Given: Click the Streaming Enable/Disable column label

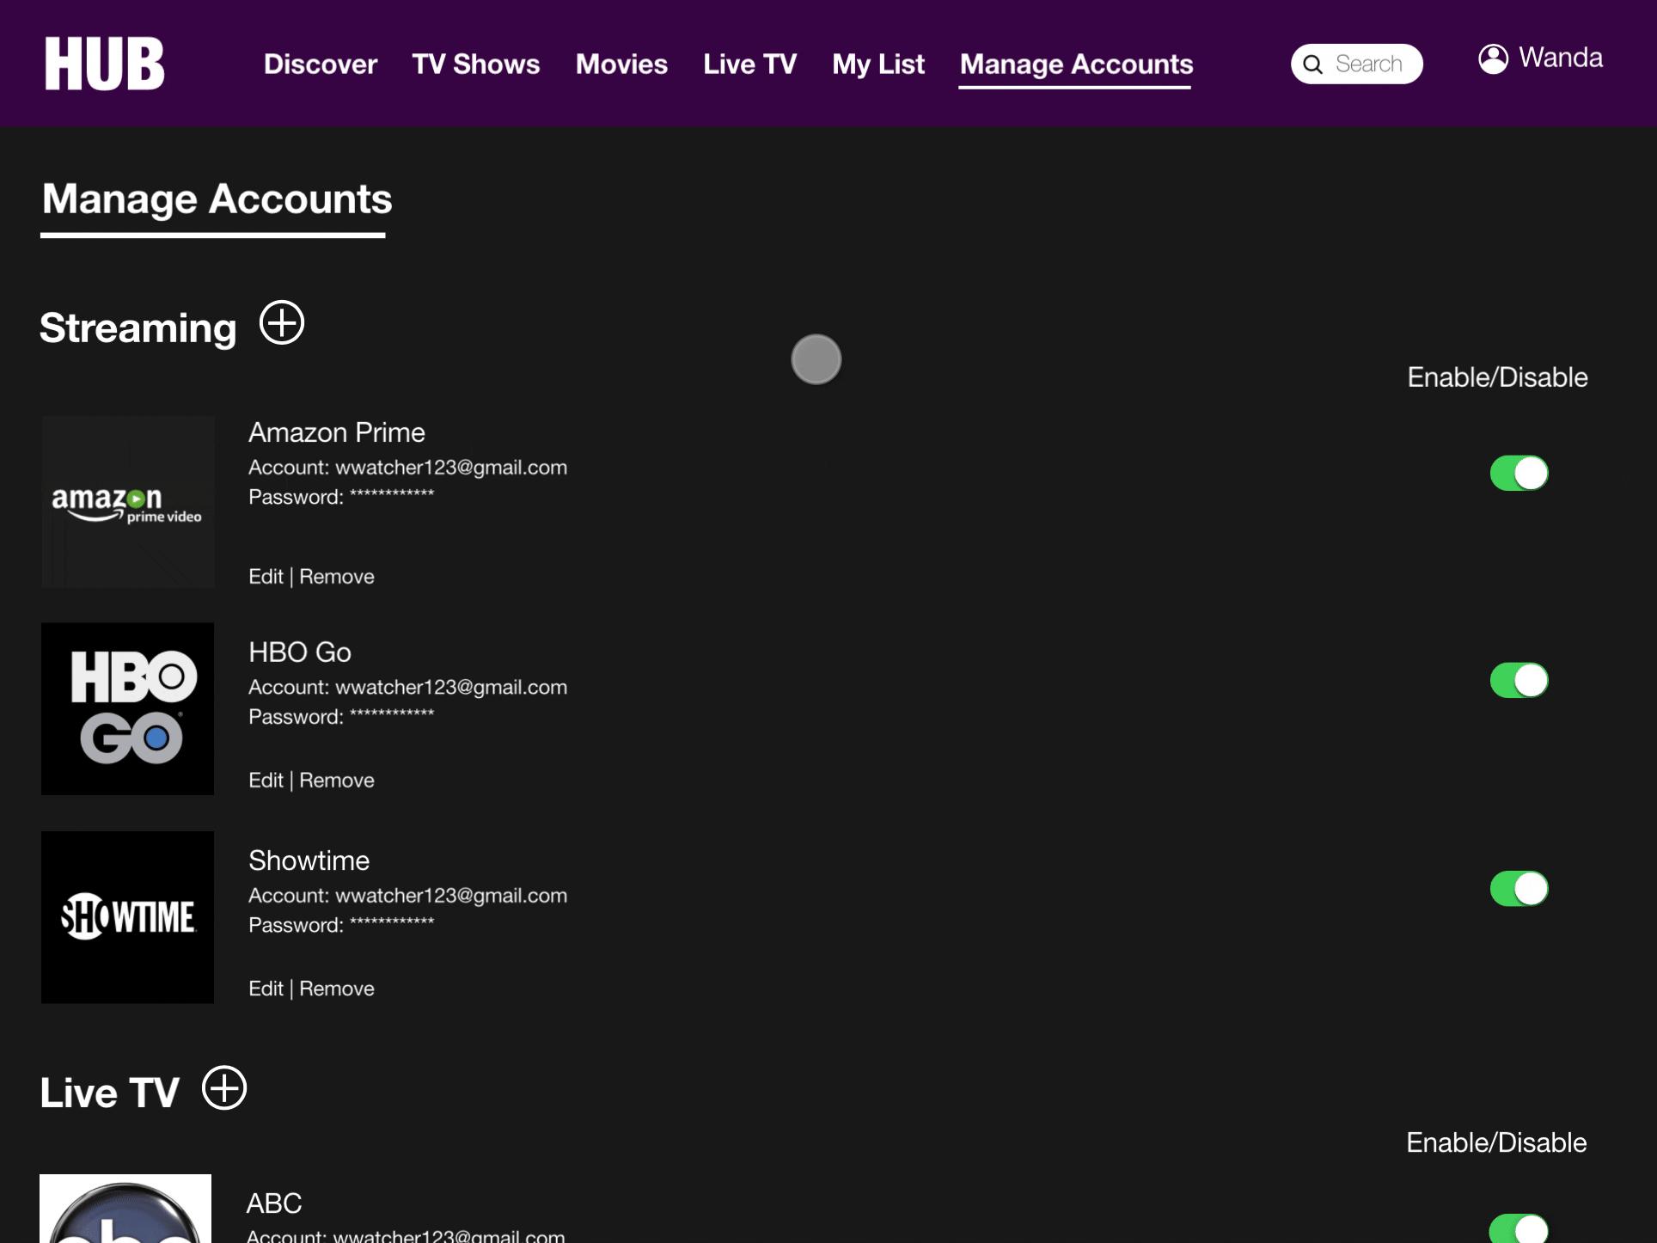Looking at the screenshot, I should [1497, 377].
